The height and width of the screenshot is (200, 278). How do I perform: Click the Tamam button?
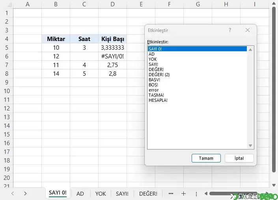(x=206, y=158)
